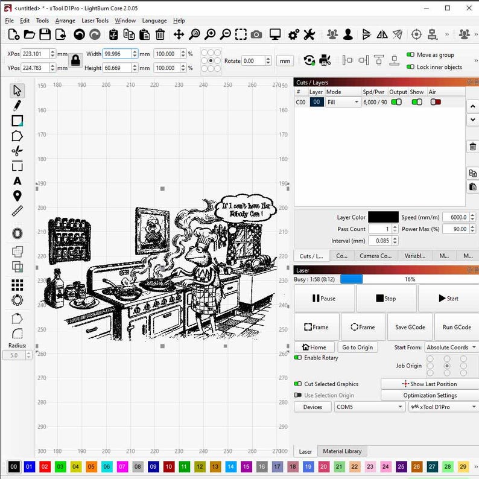Open the Start From dropdown
This screenshot has width=479, height=479.
(451, 347)
